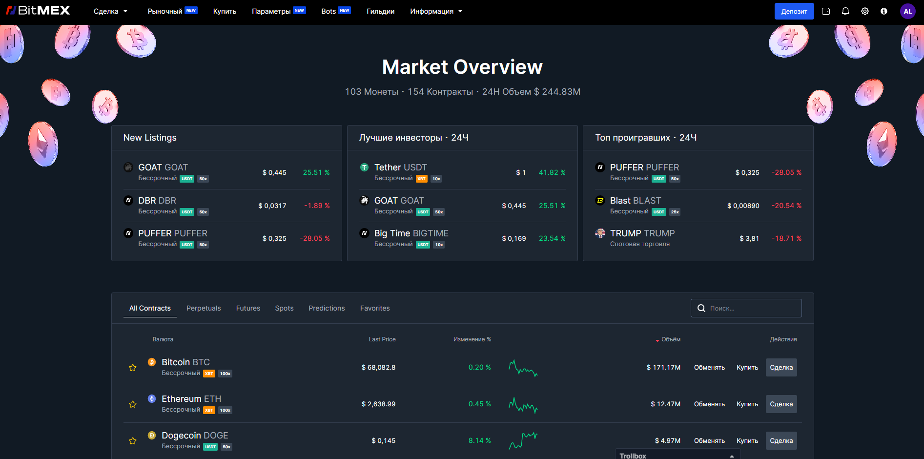Viewport: 924px width, 459px height.
Task: Click Сделка button for Dogecoin
Action: click(x=781, y=441)
